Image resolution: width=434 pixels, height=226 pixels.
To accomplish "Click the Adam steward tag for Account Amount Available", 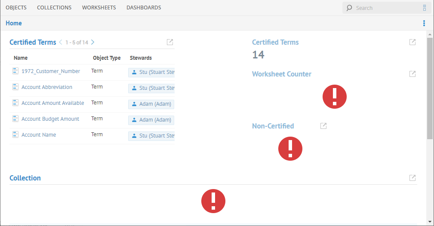I will [x=151, y=104].
